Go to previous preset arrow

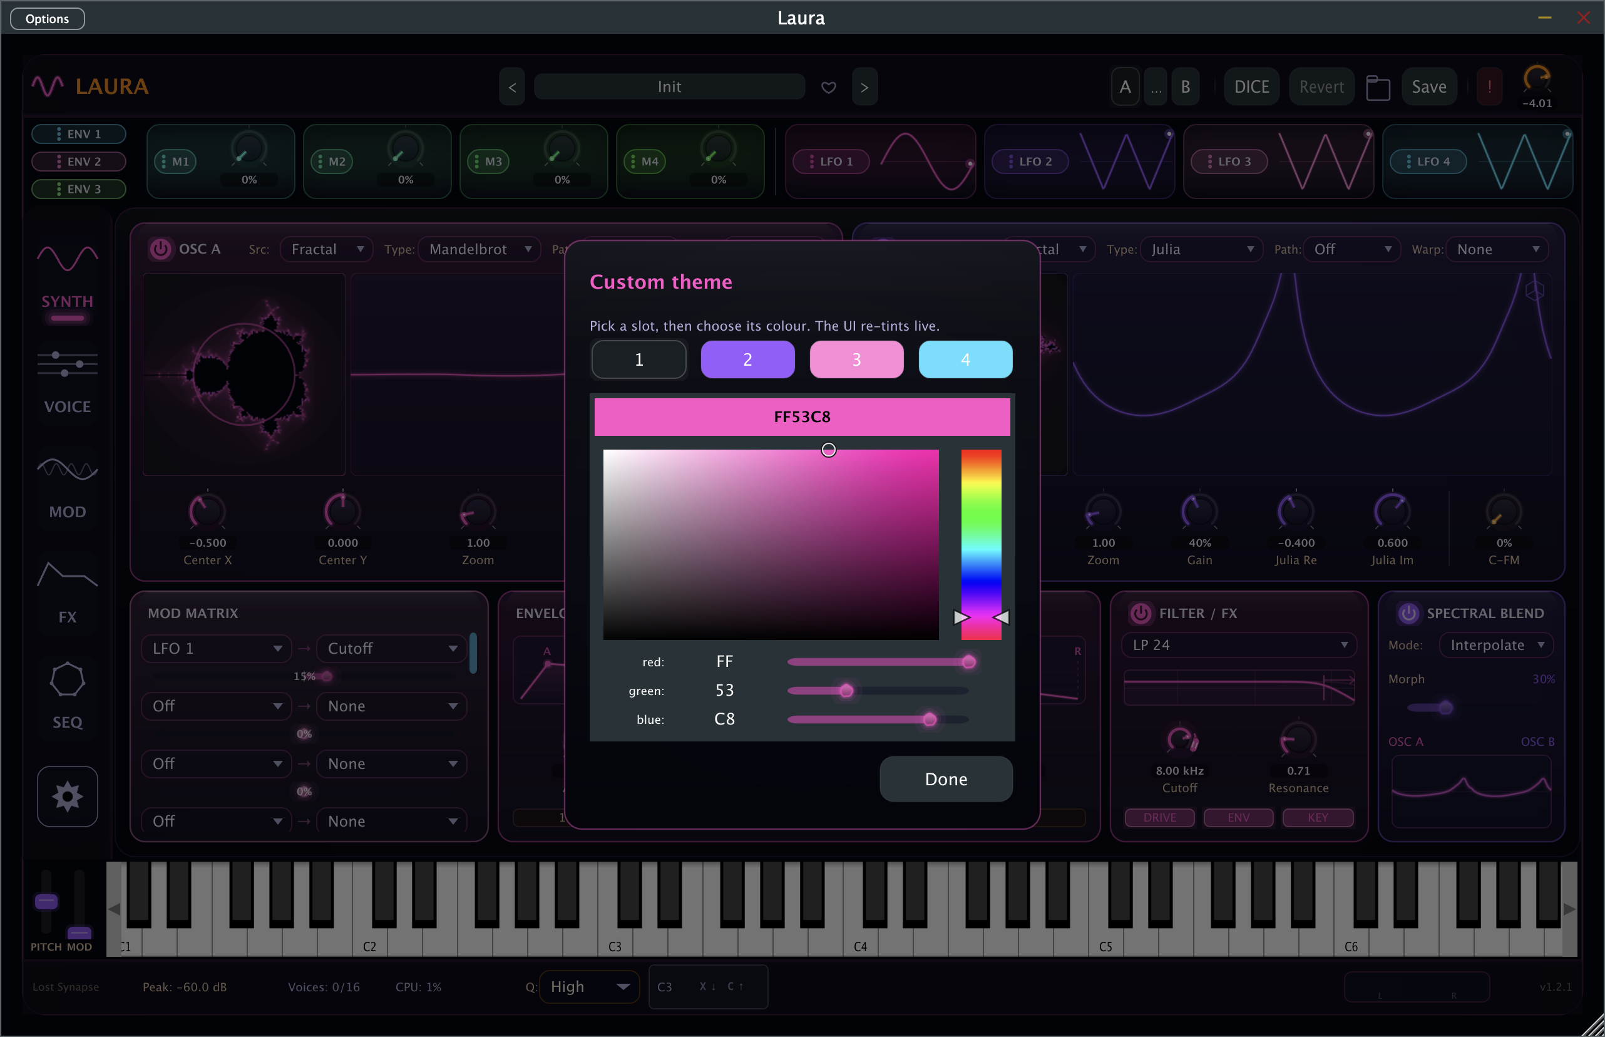(x=512, y=87)
